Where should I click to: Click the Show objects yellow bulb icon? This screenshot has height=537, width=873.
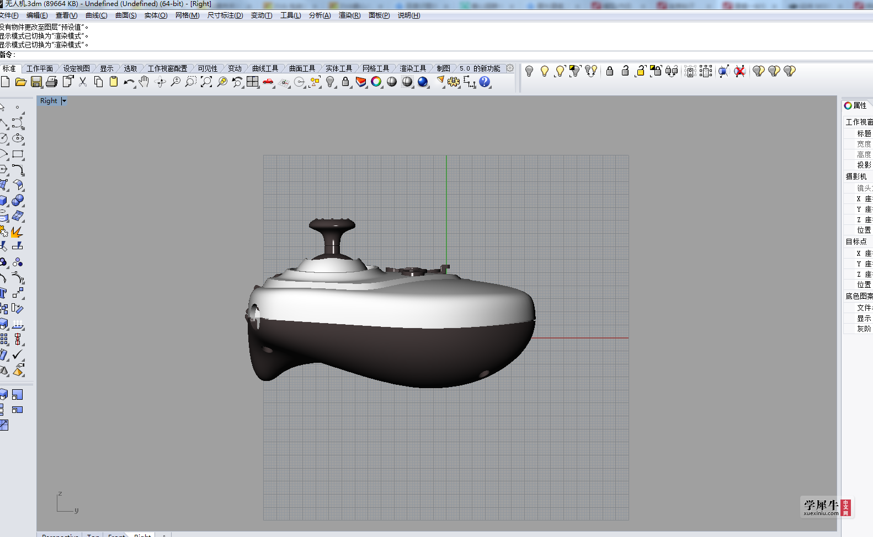coord(545,71)
